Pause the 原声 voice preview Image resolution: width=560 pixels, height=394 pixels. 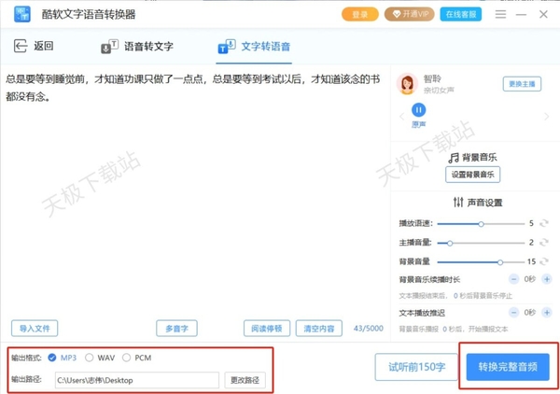click(x=419, y=110)
